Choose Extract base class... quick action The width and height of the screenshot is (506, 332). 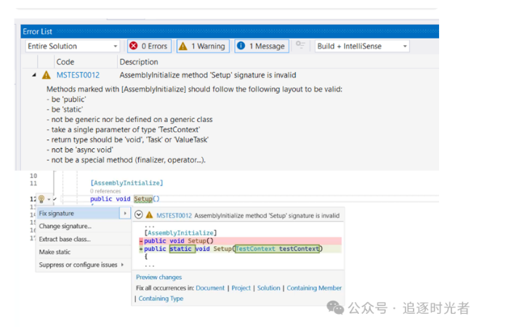(65, 239)
